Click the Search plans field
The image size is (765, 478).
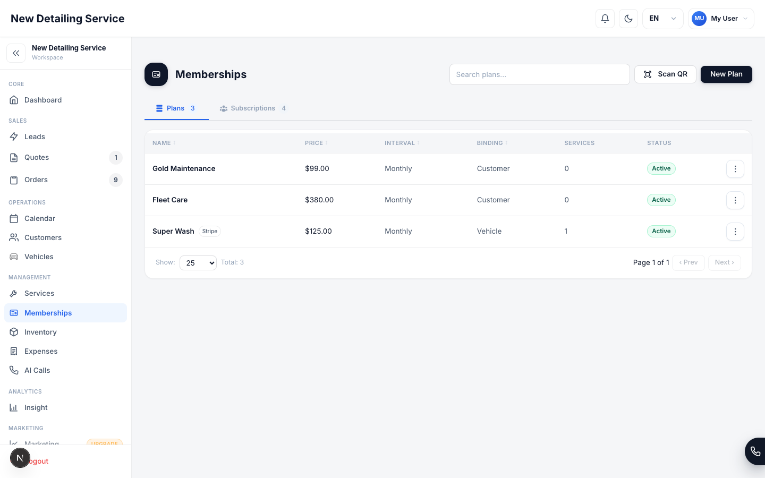[x=539, y=74]
